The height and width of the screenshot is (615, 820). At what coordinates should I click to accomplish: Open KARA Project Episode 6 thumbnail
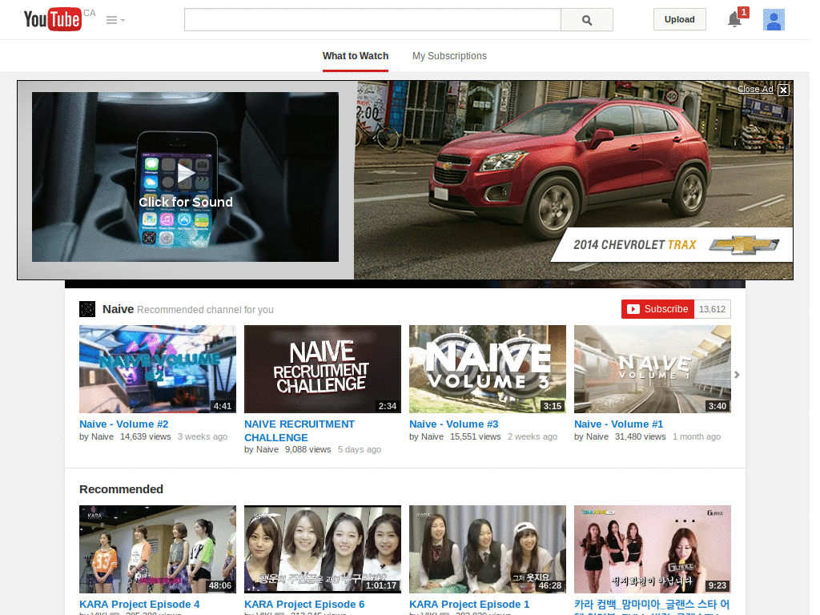coord(323,549)
